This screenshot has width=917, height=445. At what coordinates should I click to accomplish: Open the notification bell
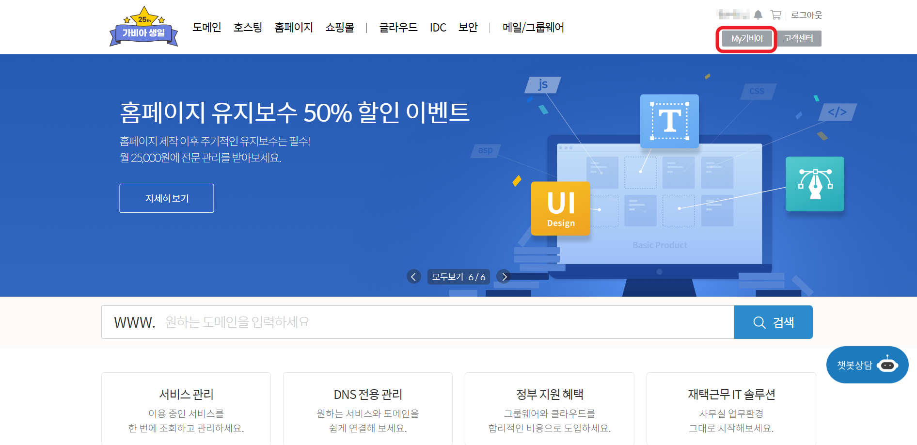tap(759, 15)
